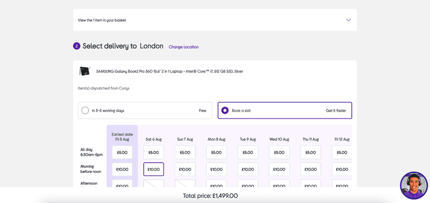
Task: Choose Sat 6 Aug morning £10.00 slot
Action: pos(153,169)
